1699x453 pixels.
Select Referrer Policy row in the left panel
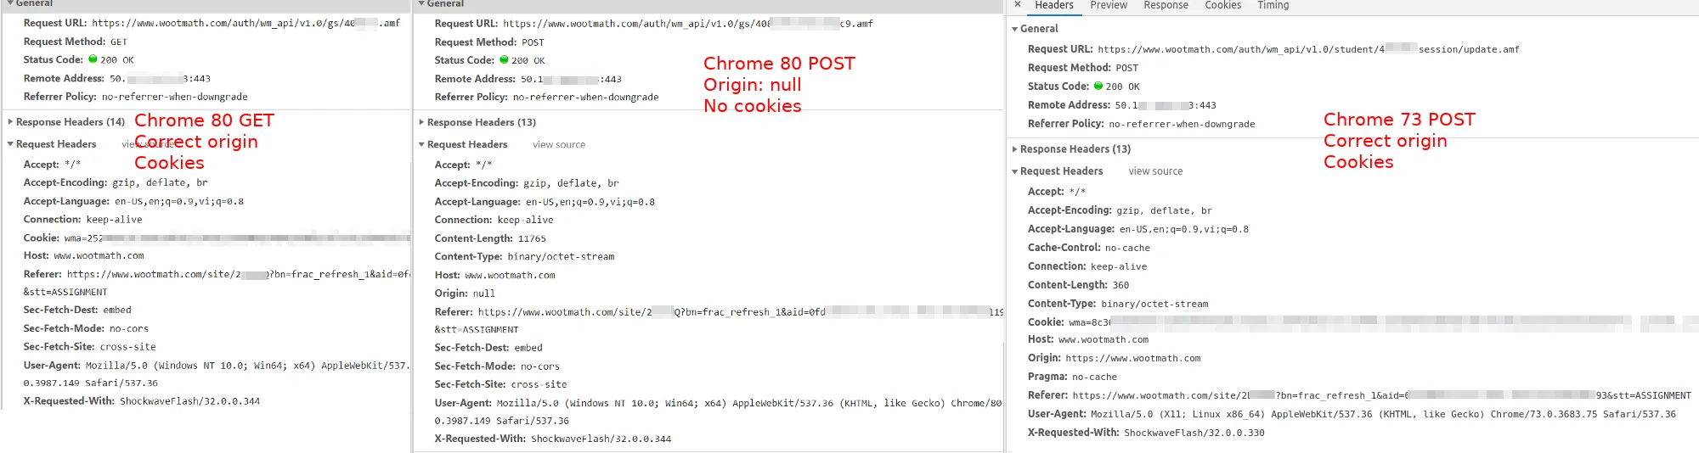pyautogui.click(x=136, y=97)
